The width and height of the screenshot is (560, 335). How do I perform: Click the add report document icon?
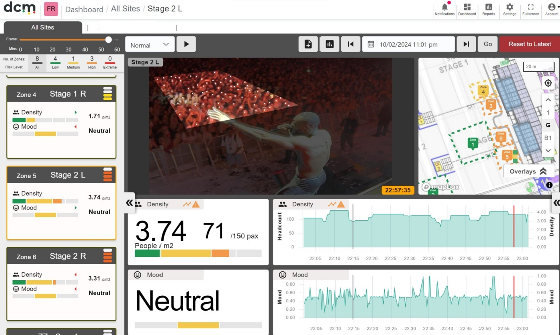(x=308, y=44)
